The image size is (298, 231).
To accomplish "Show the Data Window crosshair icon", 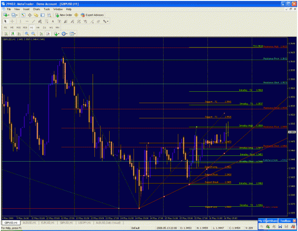I will [x=30, y=15].
